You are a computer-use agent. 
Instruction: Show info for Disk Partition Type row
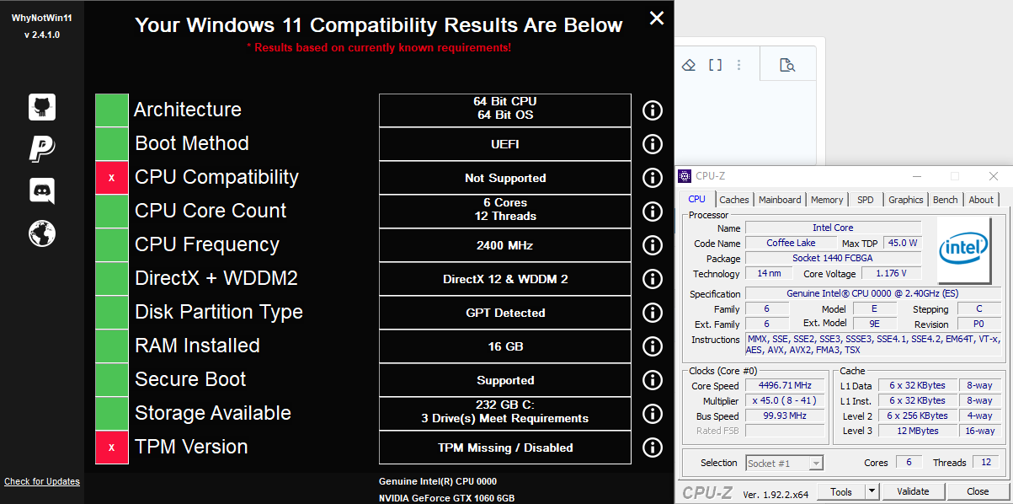(653, 313)
